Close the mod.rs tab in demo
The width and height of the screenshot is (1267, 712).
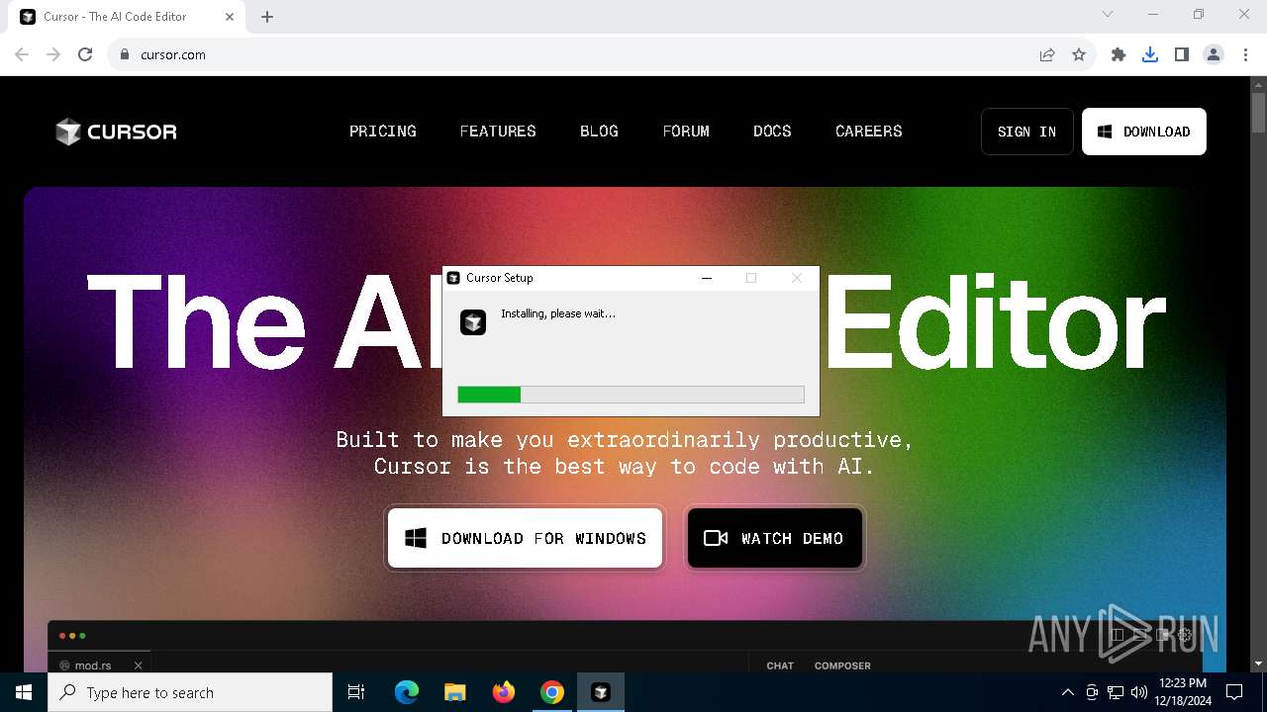point(139,666)
